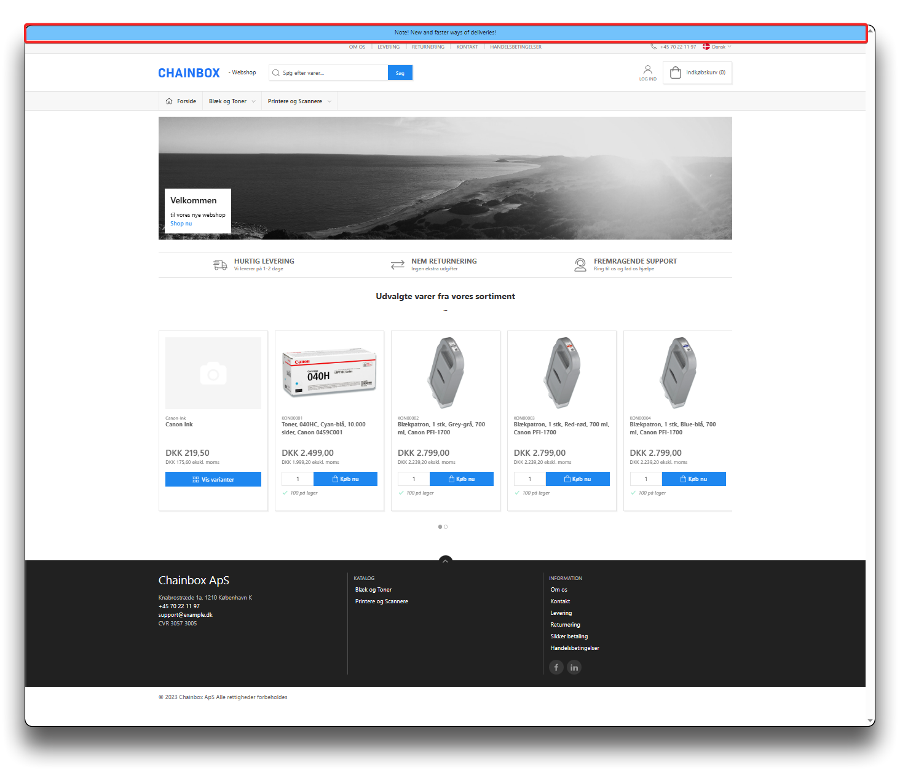Click the Log ind user icon
The width and height of the screenshot is (900, 771).
pos(647,71)
